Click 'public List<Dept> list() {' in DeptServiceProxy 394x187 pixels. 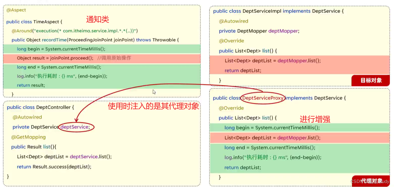click(x=248, y=118)
